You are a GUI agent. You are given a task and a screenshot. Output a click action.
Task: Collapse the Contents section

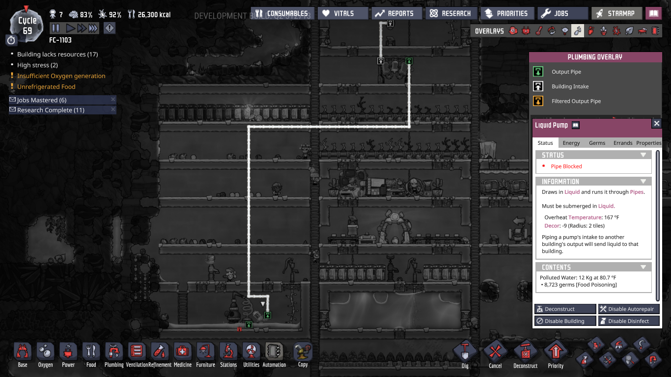[x=594, y=268]
